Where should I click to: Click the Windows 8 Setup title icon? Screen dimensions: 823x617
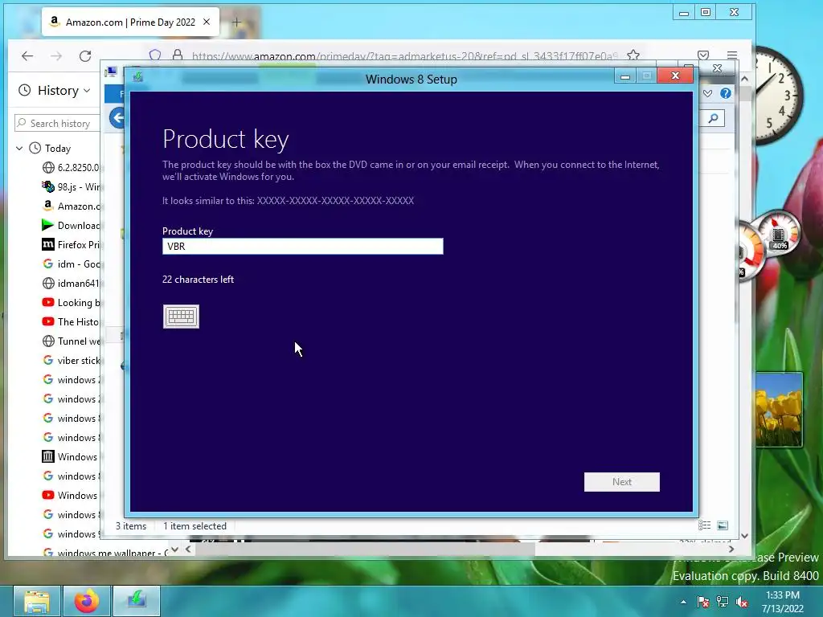point(138,77)
